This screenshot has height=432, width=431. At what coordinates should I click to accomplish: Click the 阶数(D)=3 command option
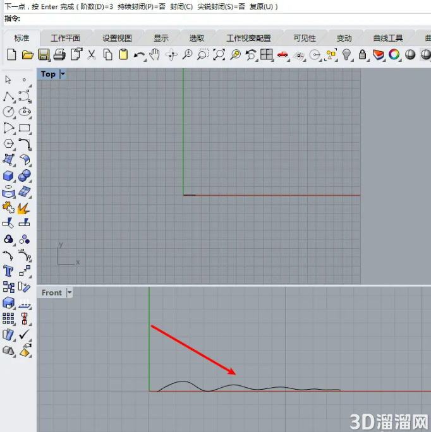(x=97, y=6)
